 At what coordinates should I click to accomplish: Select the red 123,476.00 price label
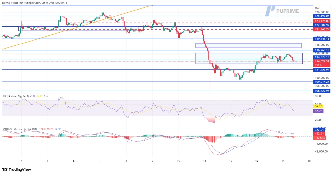[322, 21]
